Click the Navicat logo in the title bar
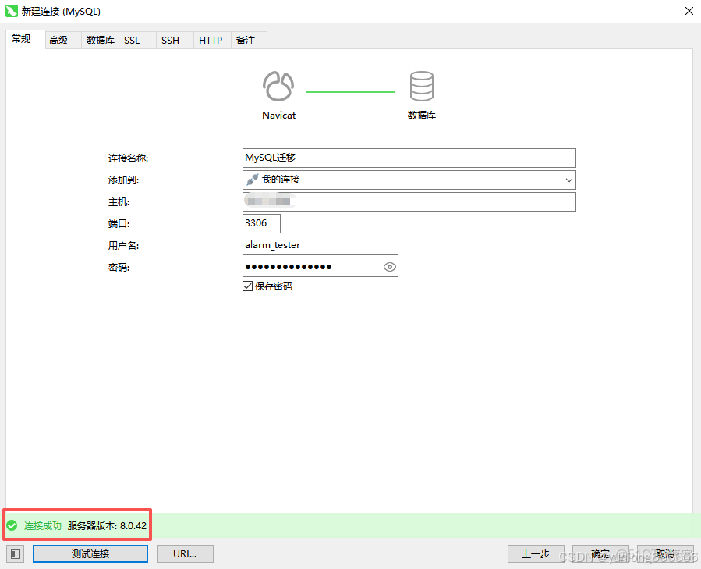The image size is (701, 569). [x=11, y=12]
